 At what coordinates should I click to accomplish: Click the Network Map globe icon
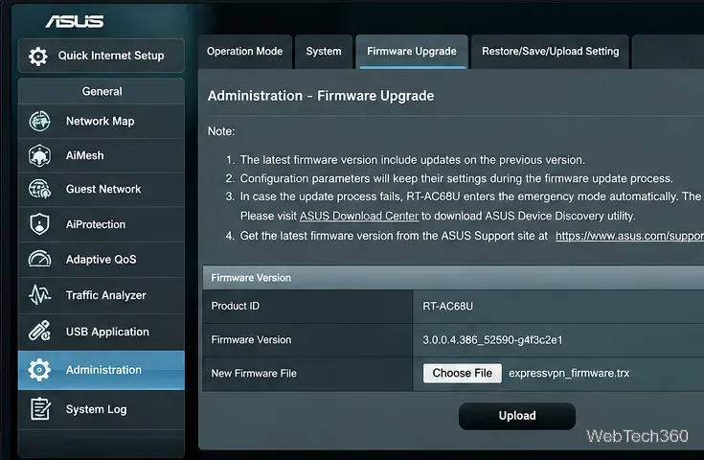click(39, 122)
